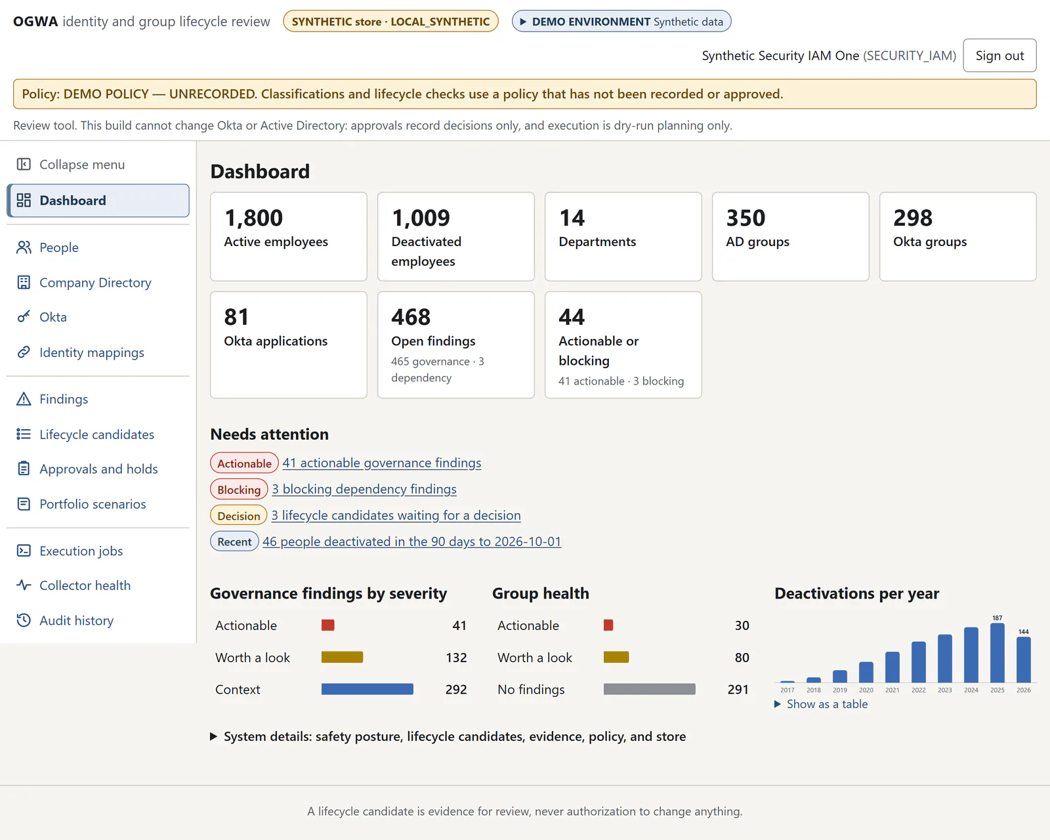The width and height of the screenshot is (1050, 840).
Task: Click the Audit history clock icon
Action: click(24, 620)
